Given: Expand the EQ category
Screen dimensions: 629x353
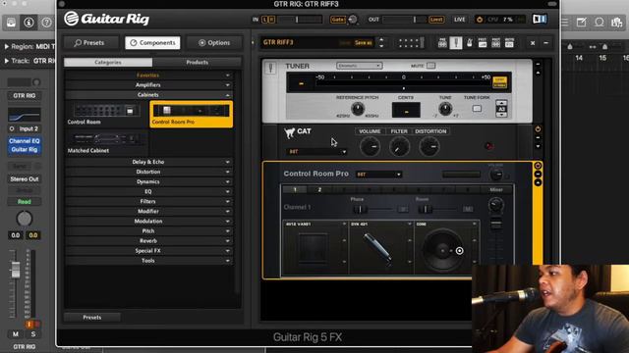Looking at the screenshot, I should pos(148,191).
